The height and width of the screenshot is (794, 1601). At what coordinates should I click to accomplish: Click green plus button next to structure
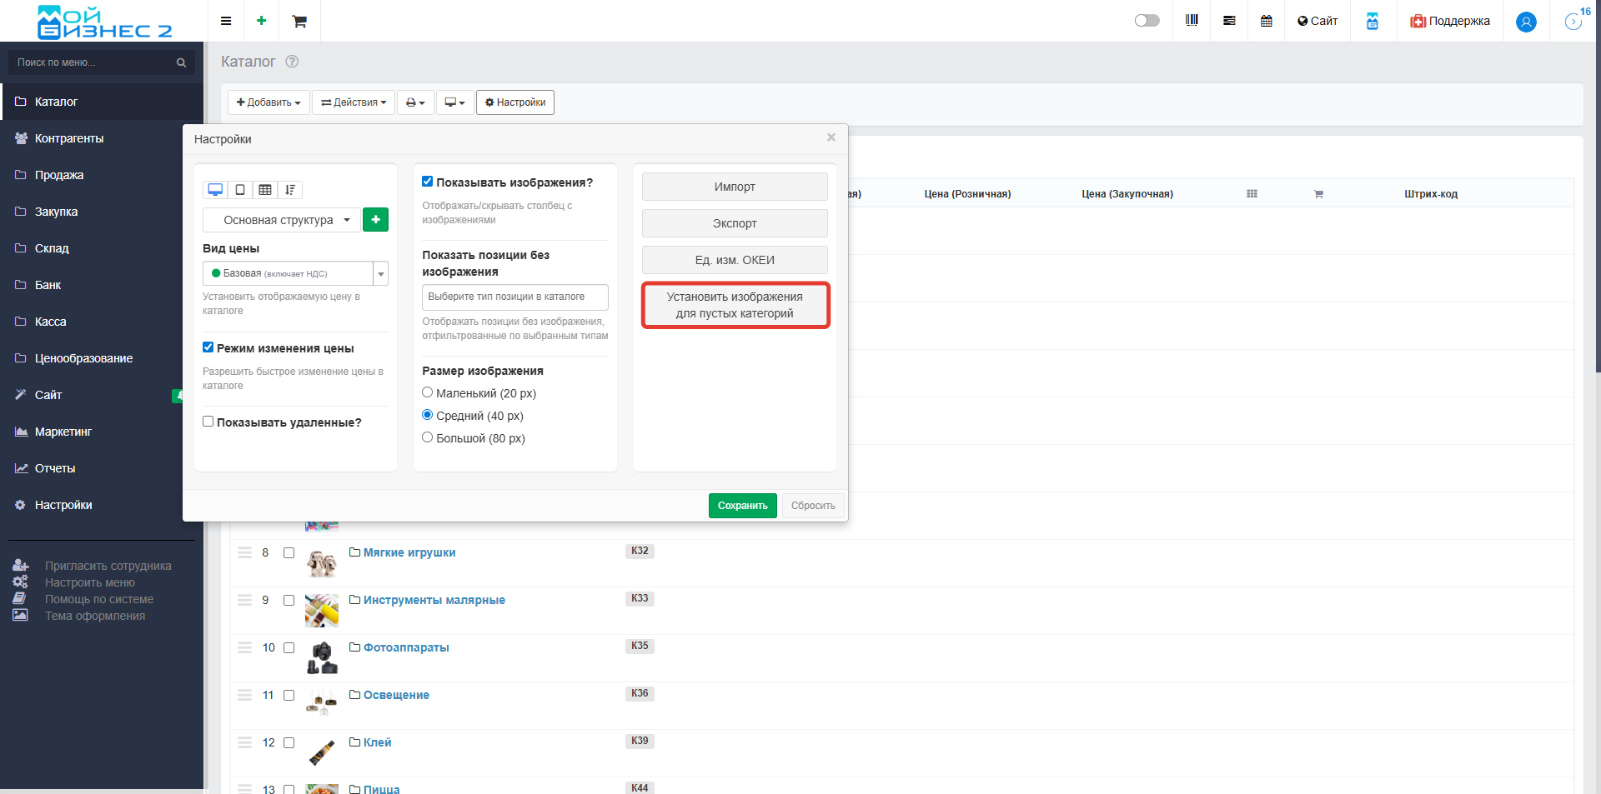point(375,220)
